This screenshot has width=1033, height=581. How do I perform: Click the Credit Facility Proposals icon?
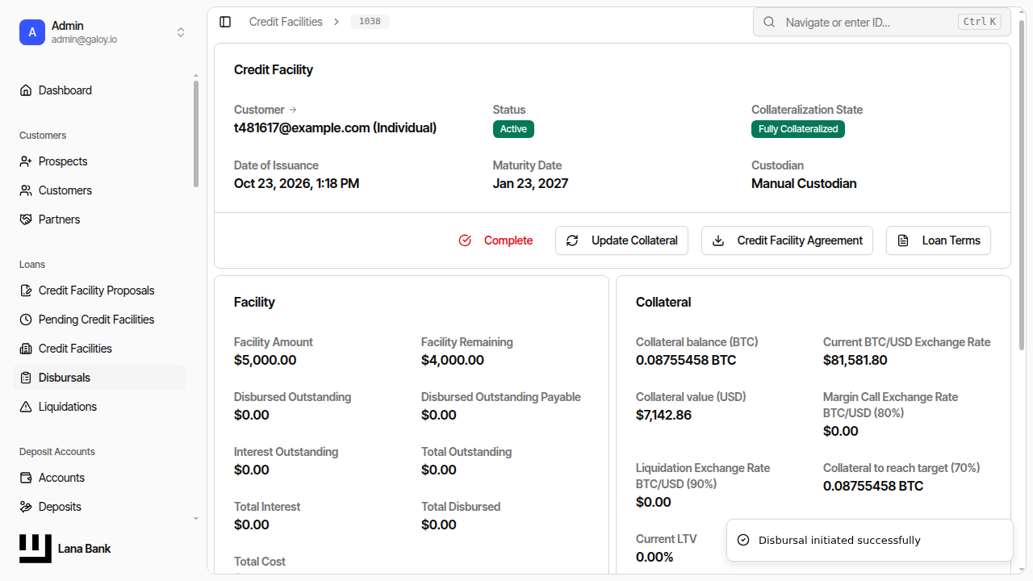(26, 290)
